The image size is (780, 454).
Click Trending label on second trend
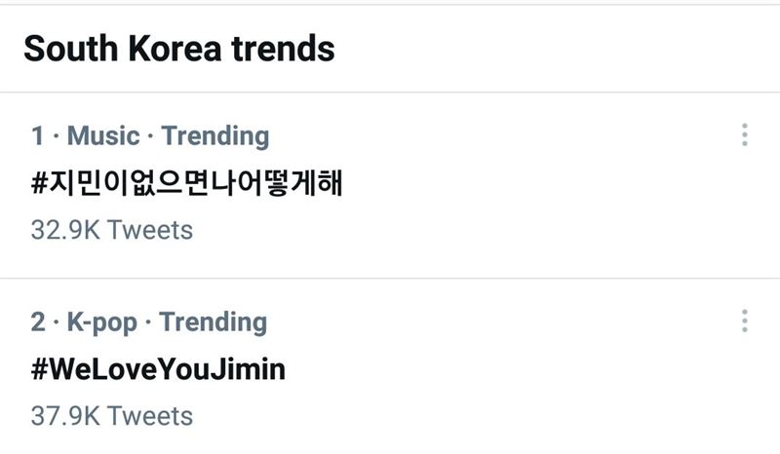coord(214,322)
